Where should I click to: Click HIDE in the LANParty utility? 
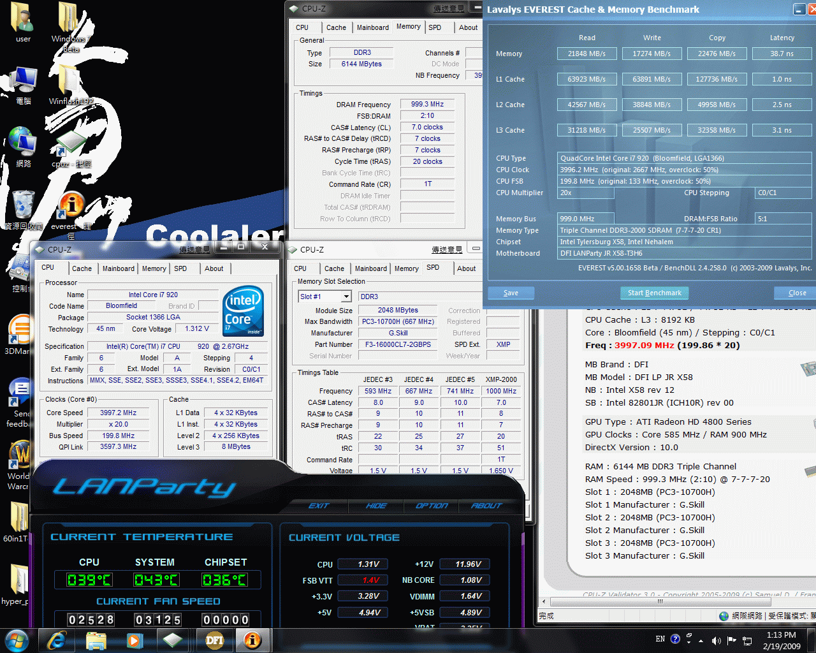(x=376, y=506)
